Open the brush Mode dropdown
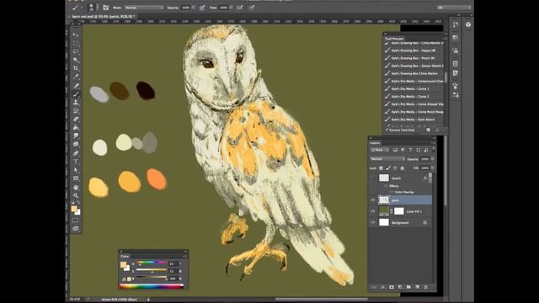The image size is (539, 303). [x=144, y=8]
